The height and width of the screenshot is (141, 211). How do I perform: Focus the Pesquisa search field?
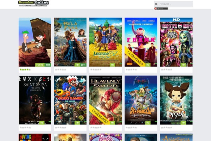[x=173, y=4]
